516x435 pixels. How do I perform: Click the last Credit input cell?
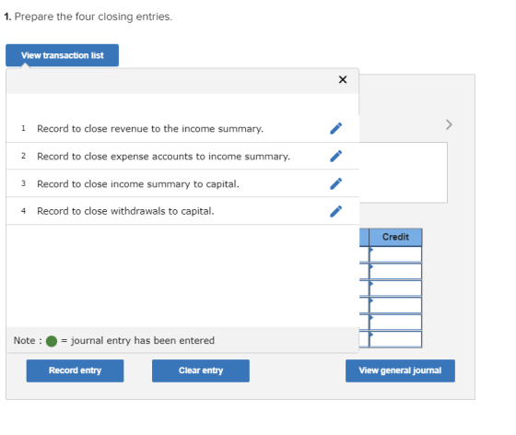395,339
